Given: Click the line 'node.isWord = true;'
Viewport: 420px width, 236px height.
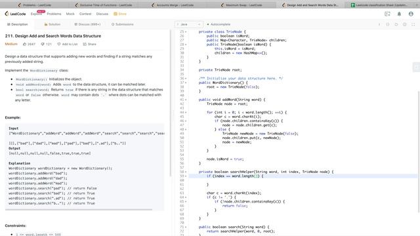Looking at the screenshot, I should (225, 159).
